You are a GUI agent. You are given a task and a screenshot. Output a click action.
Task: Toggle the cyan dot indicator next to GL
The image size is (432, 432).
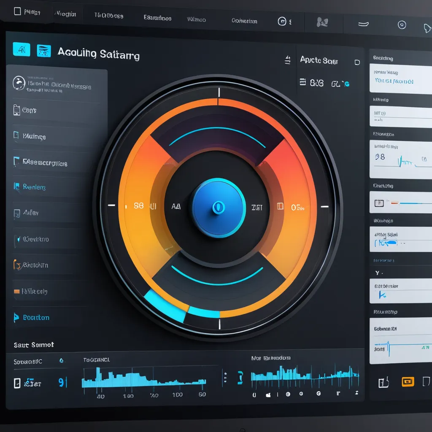347,84
